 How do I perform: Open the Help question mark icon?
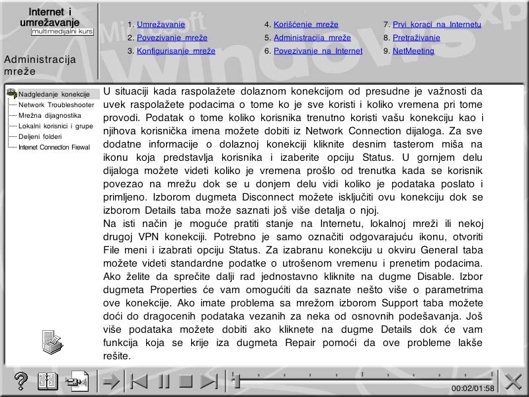pos(20,380)
